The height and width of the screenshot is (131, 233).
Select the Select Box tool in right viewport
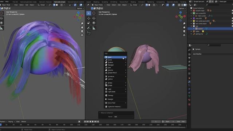(x=89, y=13)
